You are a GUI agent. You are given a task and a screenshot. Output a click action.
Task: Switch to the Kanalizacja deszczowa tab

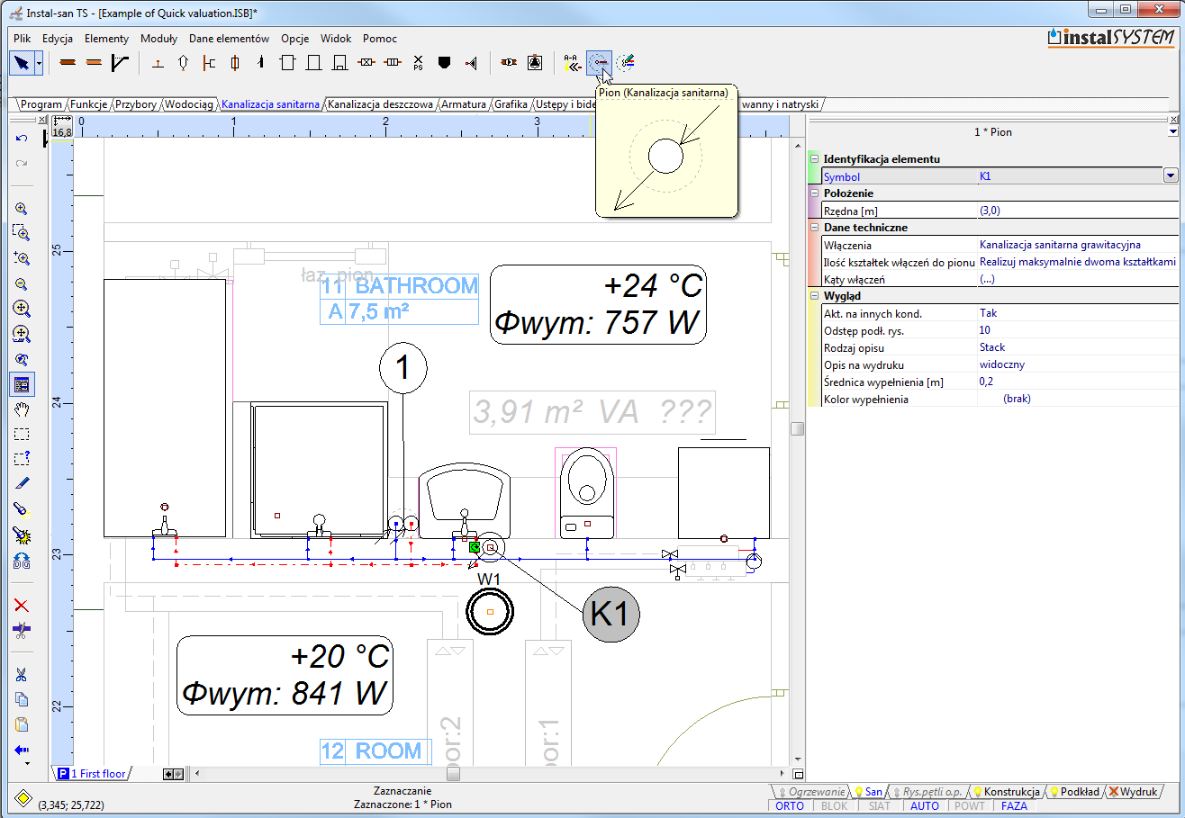[x=380, y=104]
